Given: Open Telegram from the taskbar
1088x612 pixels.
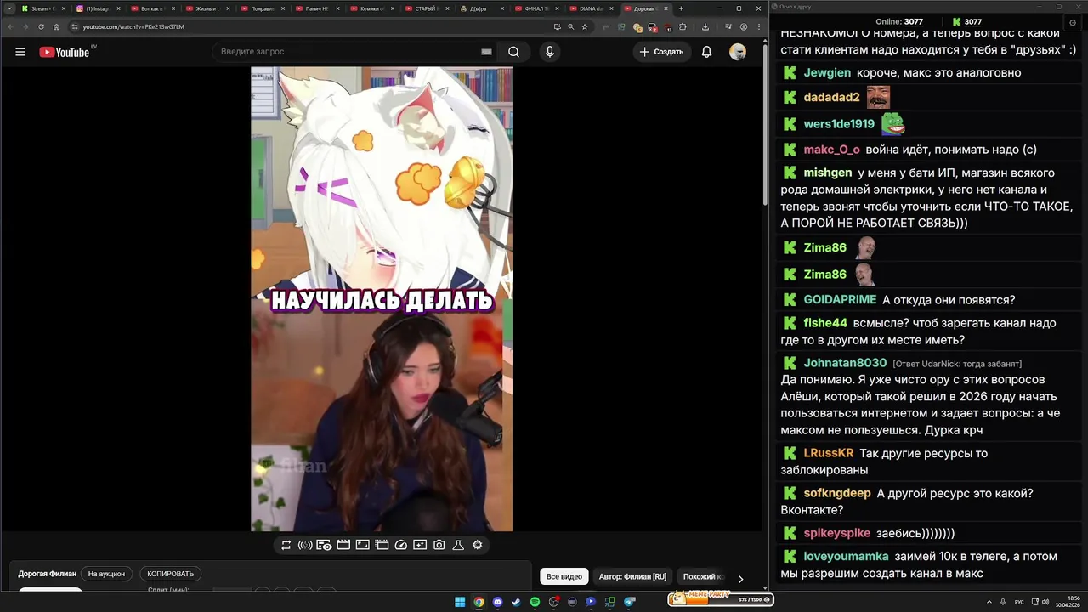Looking at the screenshot, I should pos(629,601).
